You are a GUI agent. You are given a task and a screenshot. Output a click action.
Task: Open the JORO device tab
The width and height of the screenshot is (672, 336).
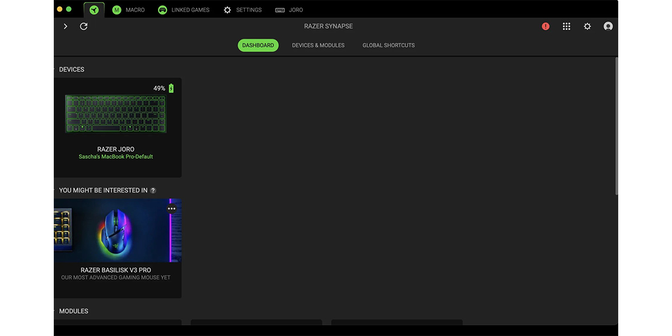(x=289, y=10)
